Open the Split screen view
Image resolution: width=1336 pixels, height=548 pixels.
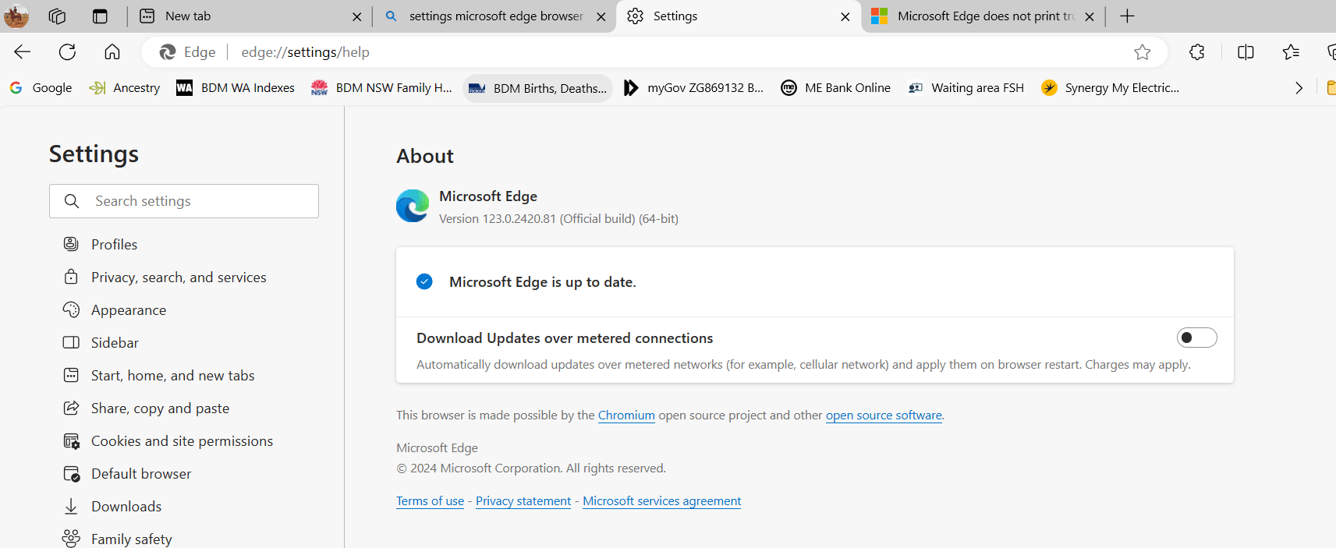pos(1246,52)
